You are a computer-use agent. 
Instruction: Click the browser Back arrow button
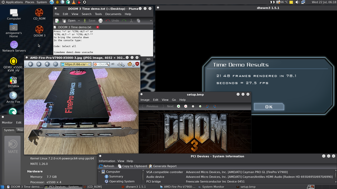(x=31, y=64)
